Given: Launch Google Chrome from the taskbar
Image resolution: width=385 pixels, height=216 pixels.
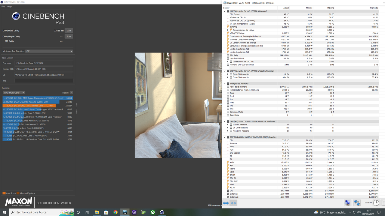Looking at the screenshot, I should (115, 212).
